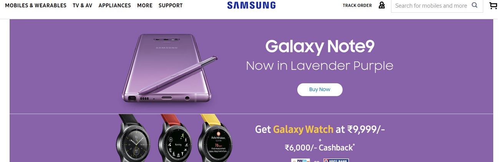Click the Buy Now button
The height and width of the screenshot is (162, 499).
tap(320, 89)
